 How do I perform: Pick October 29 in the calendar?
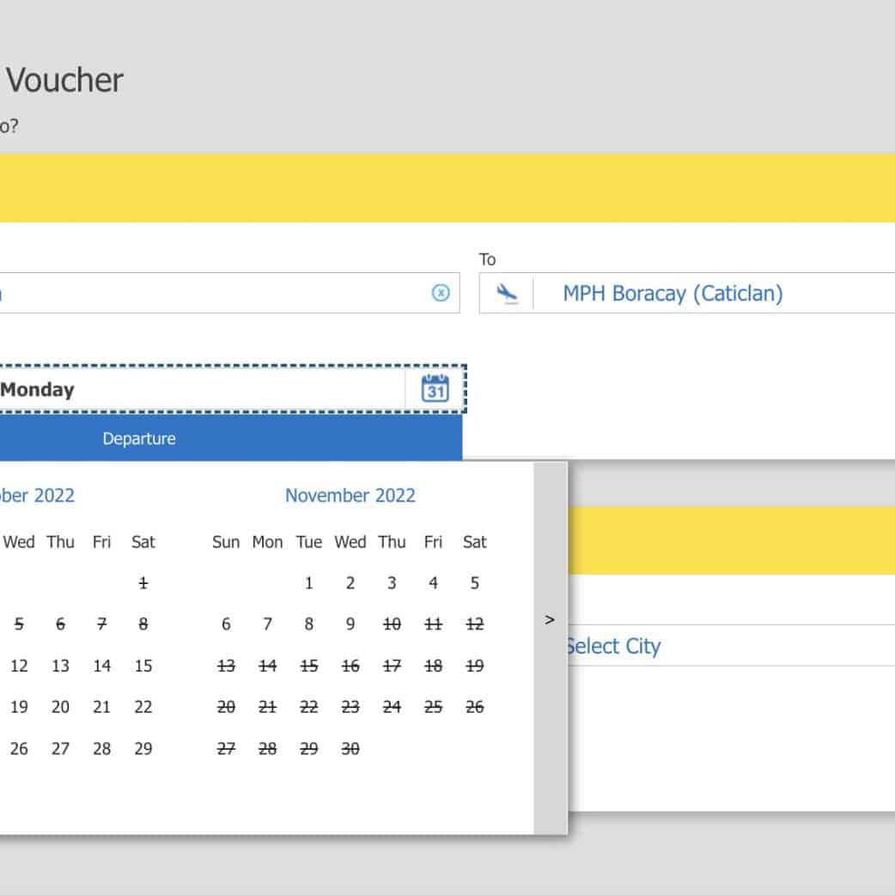[143, 749]
